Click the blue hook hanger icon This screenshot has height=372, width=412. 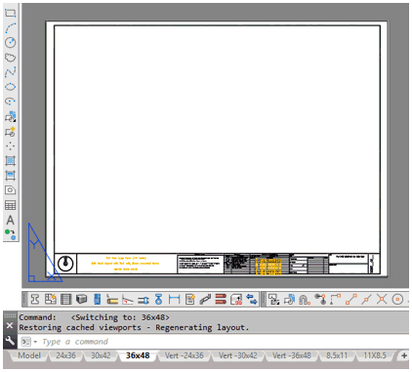tap(158, 299)
